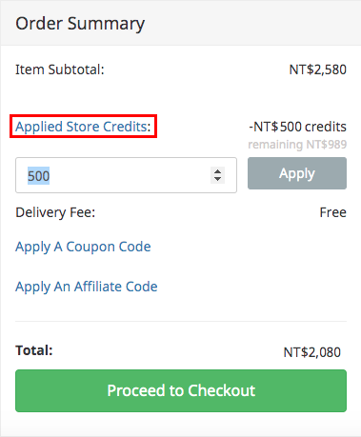Click Proceed to Checkout

pyautogui.click(x=181, y=390)
